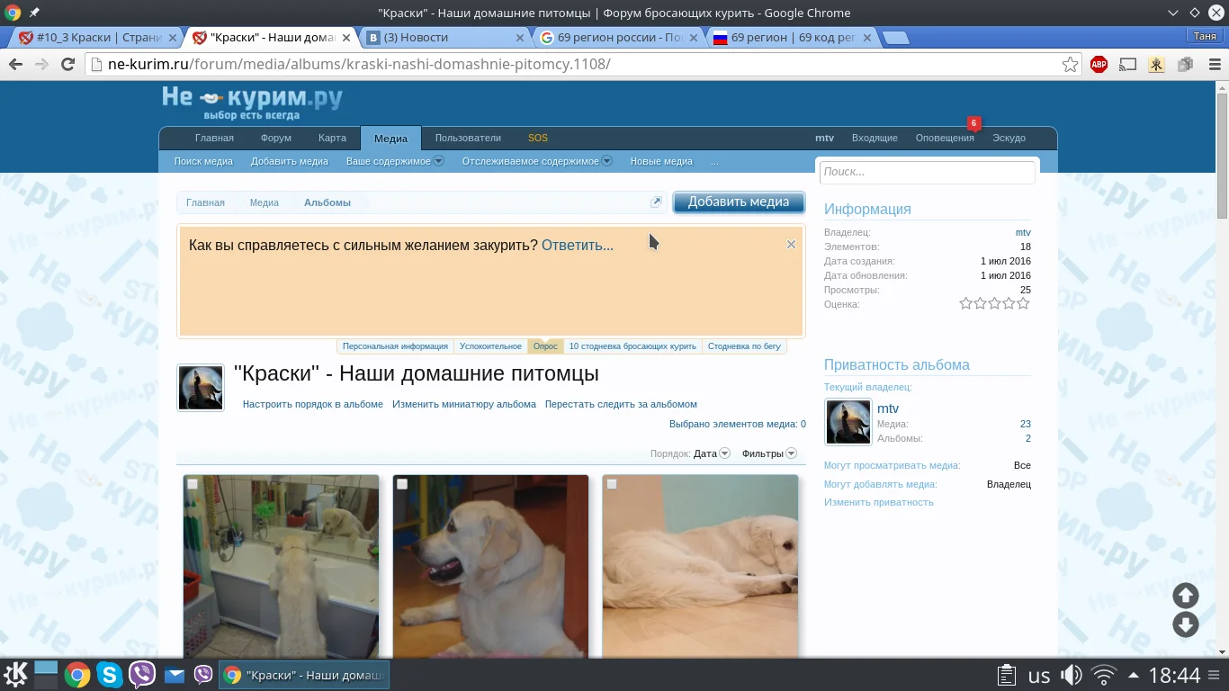Click the Chrome bookmark star icon

pos(1070,64)
